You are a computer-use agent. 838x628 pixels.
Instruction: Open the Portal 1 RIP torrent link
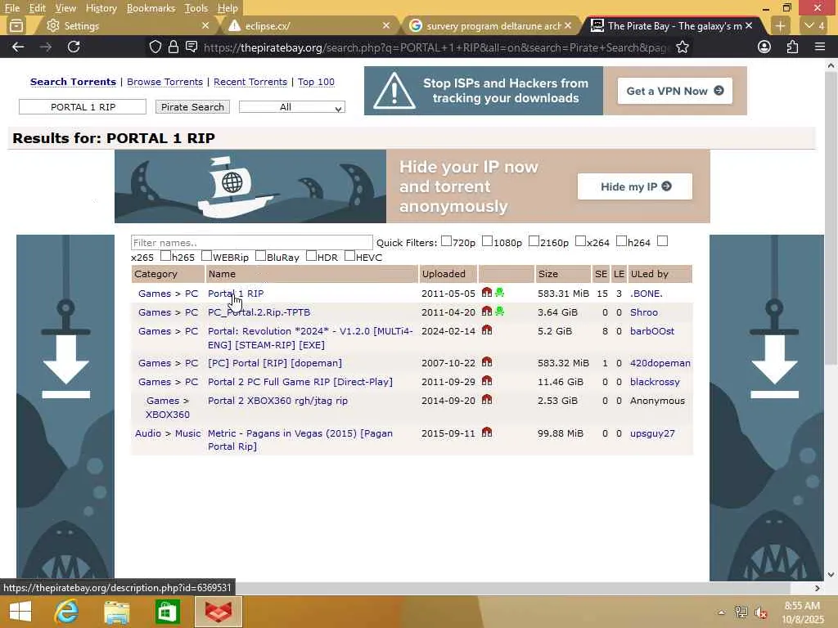pyautogui.click(x=236, y=294)
